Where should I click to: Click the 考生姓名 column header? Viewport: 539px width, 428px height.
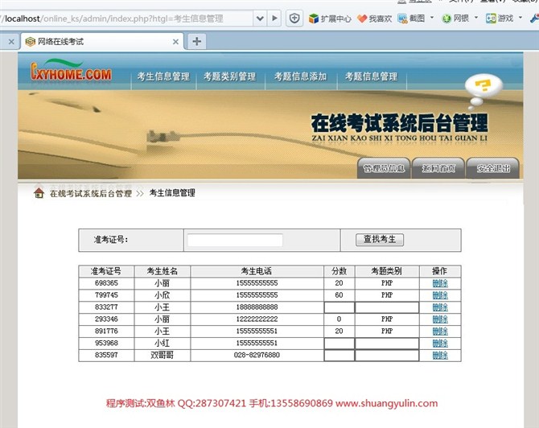tap(163, 271)
